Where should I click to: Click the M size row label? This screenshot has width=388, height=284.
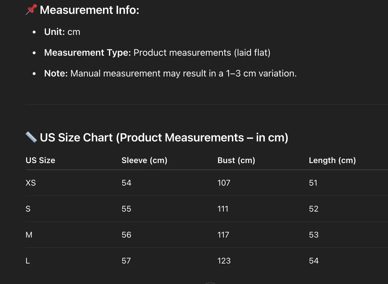click(x=29, y=235)
